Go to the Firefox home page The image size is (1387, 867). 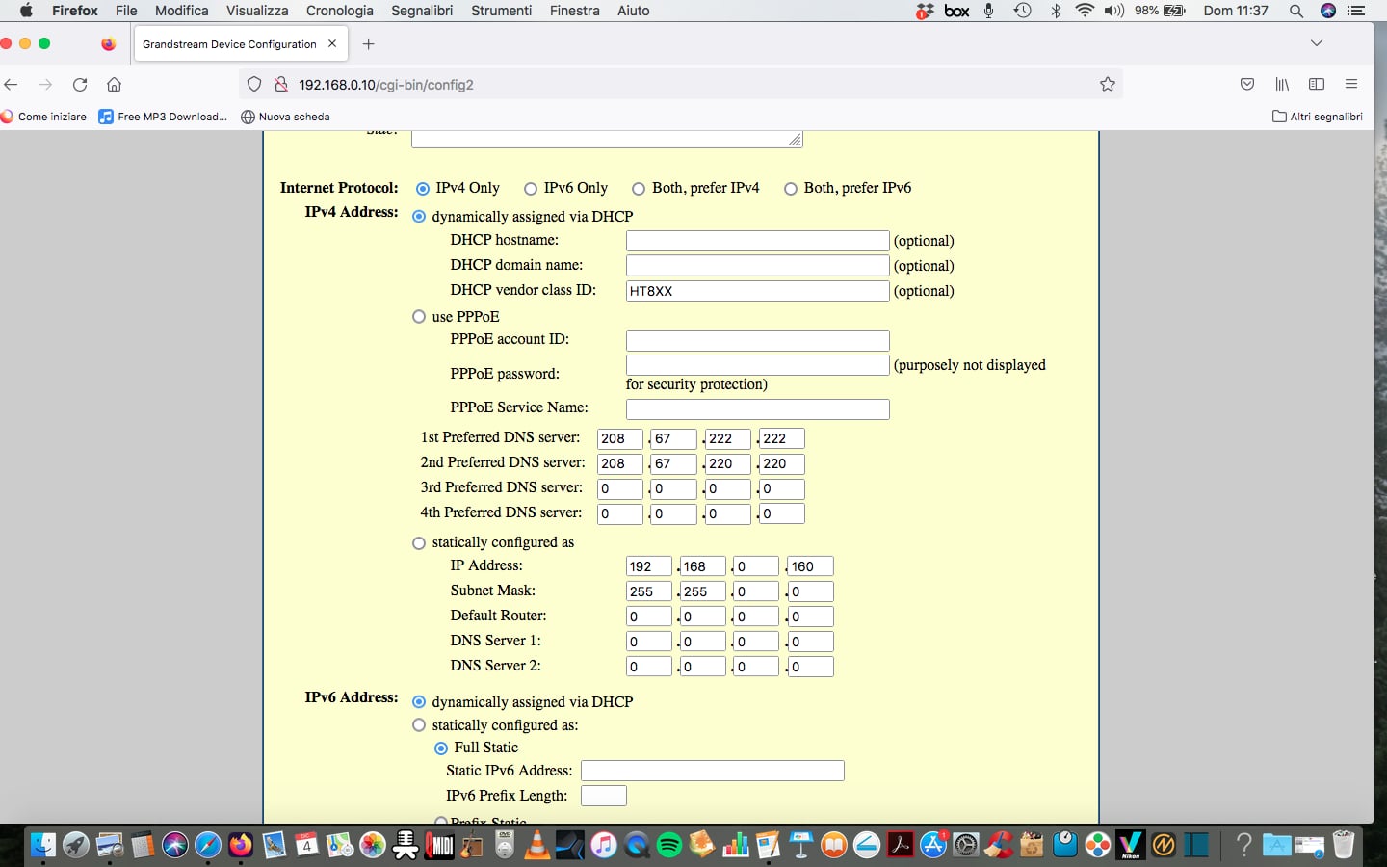pyautogui.click(x=114, y=85)
